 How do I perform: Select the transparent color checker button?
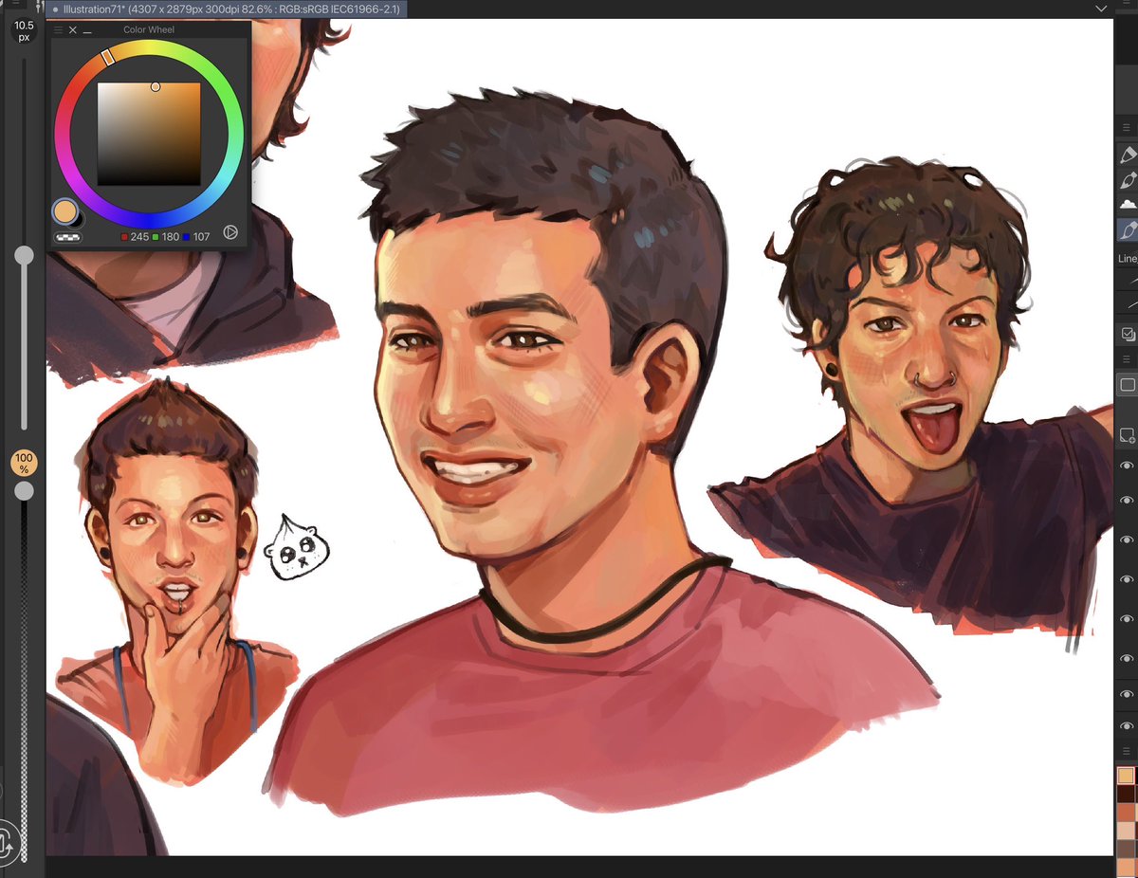[x=68, y=237]
